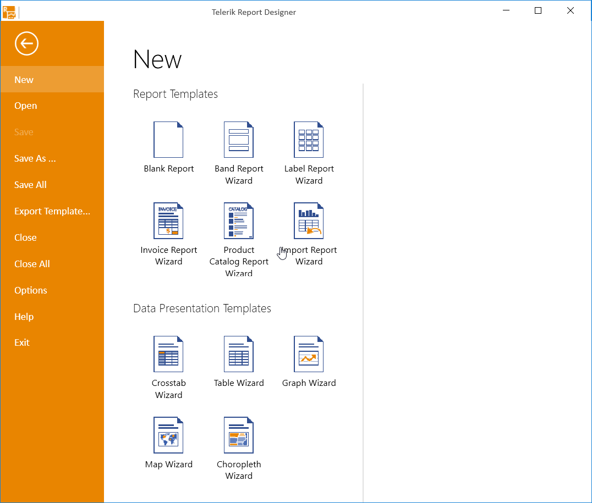Screen dimensions: 592x503
Task: Open Help from the sidebar
Action: coord(24,317)
